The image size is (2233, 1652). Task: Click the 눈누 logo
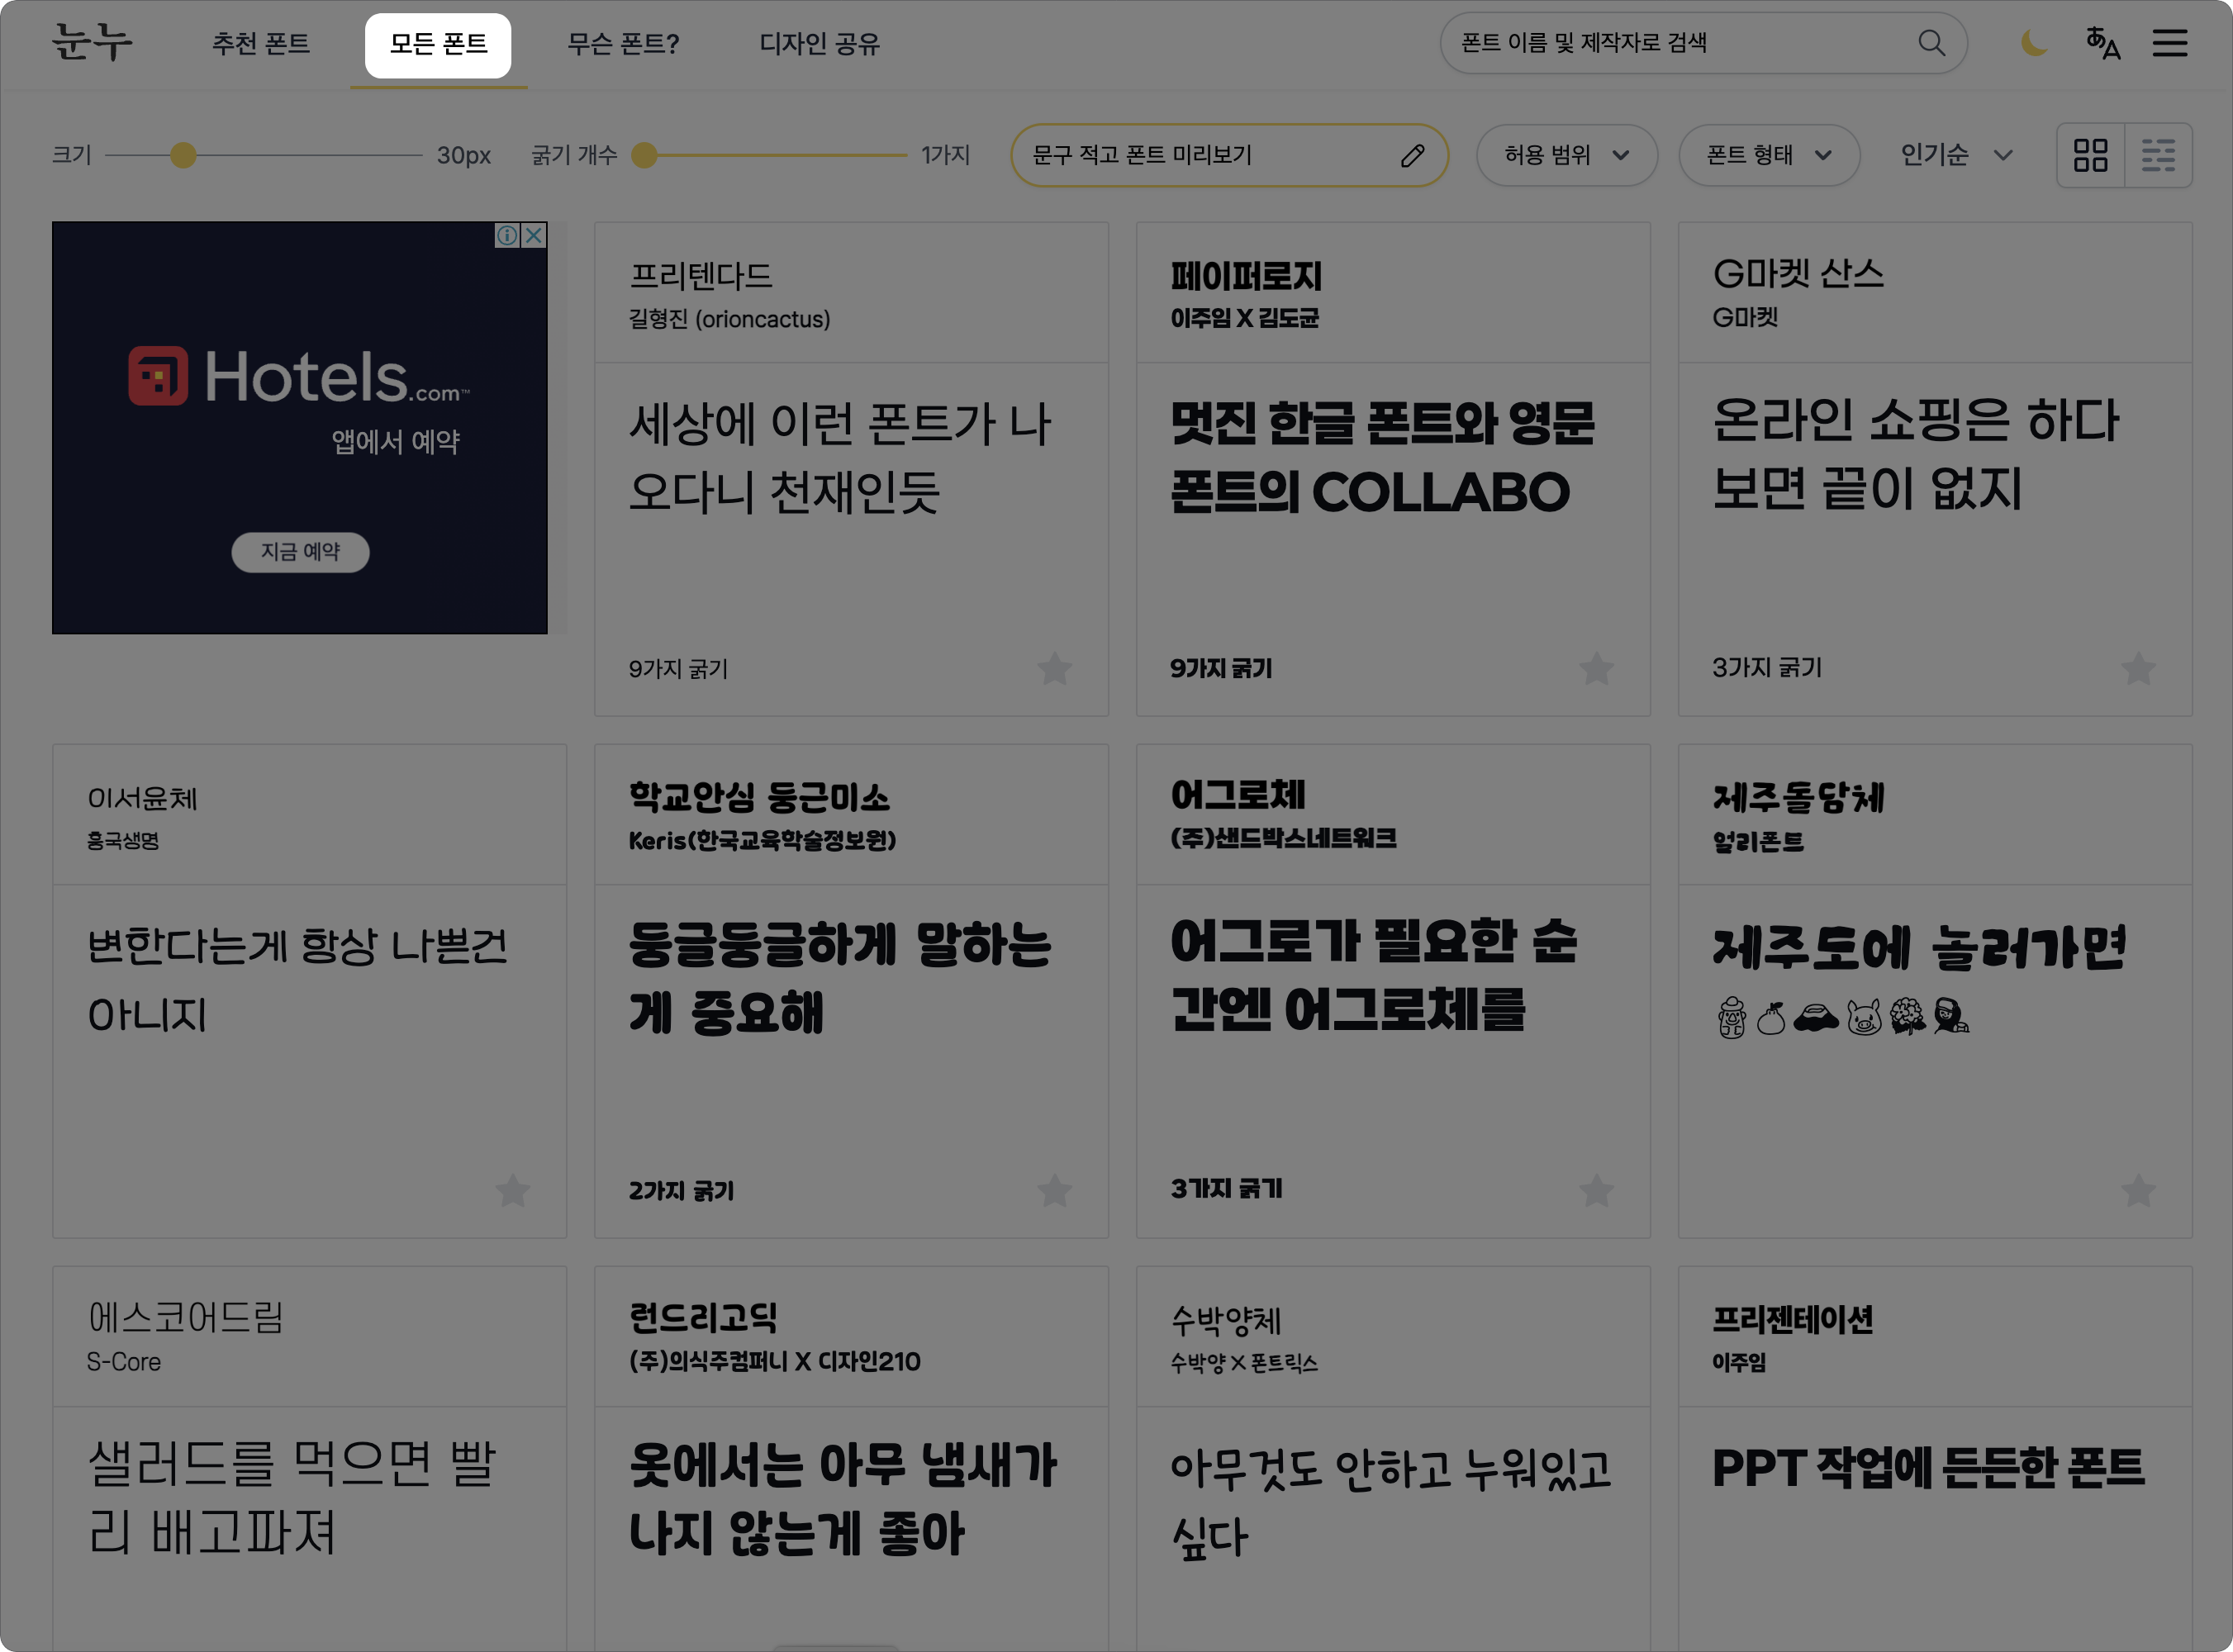tap(92, 43)
